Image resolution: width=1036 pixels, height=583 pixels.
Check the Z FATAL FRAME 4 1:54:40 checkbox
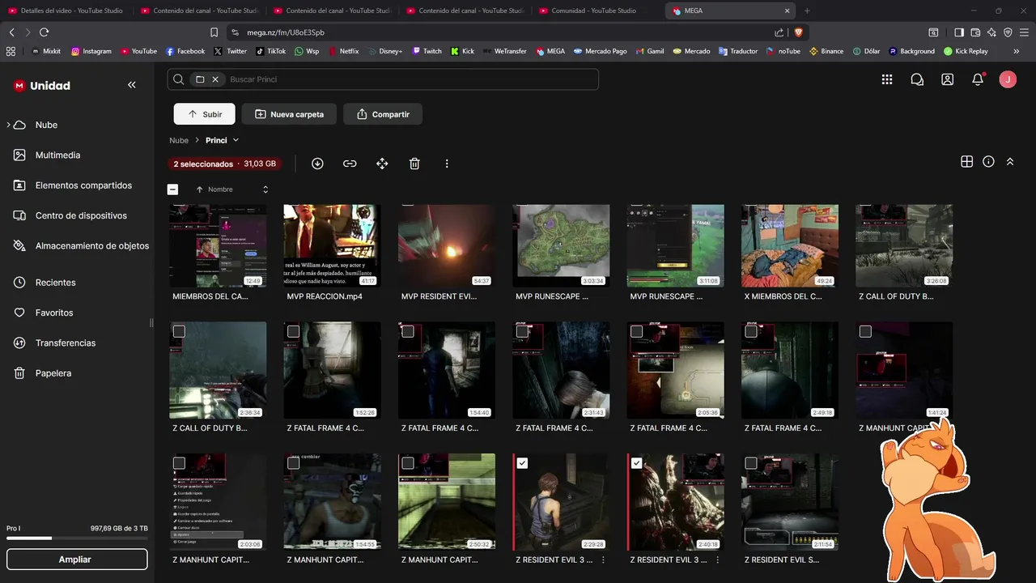click(408, 331)
